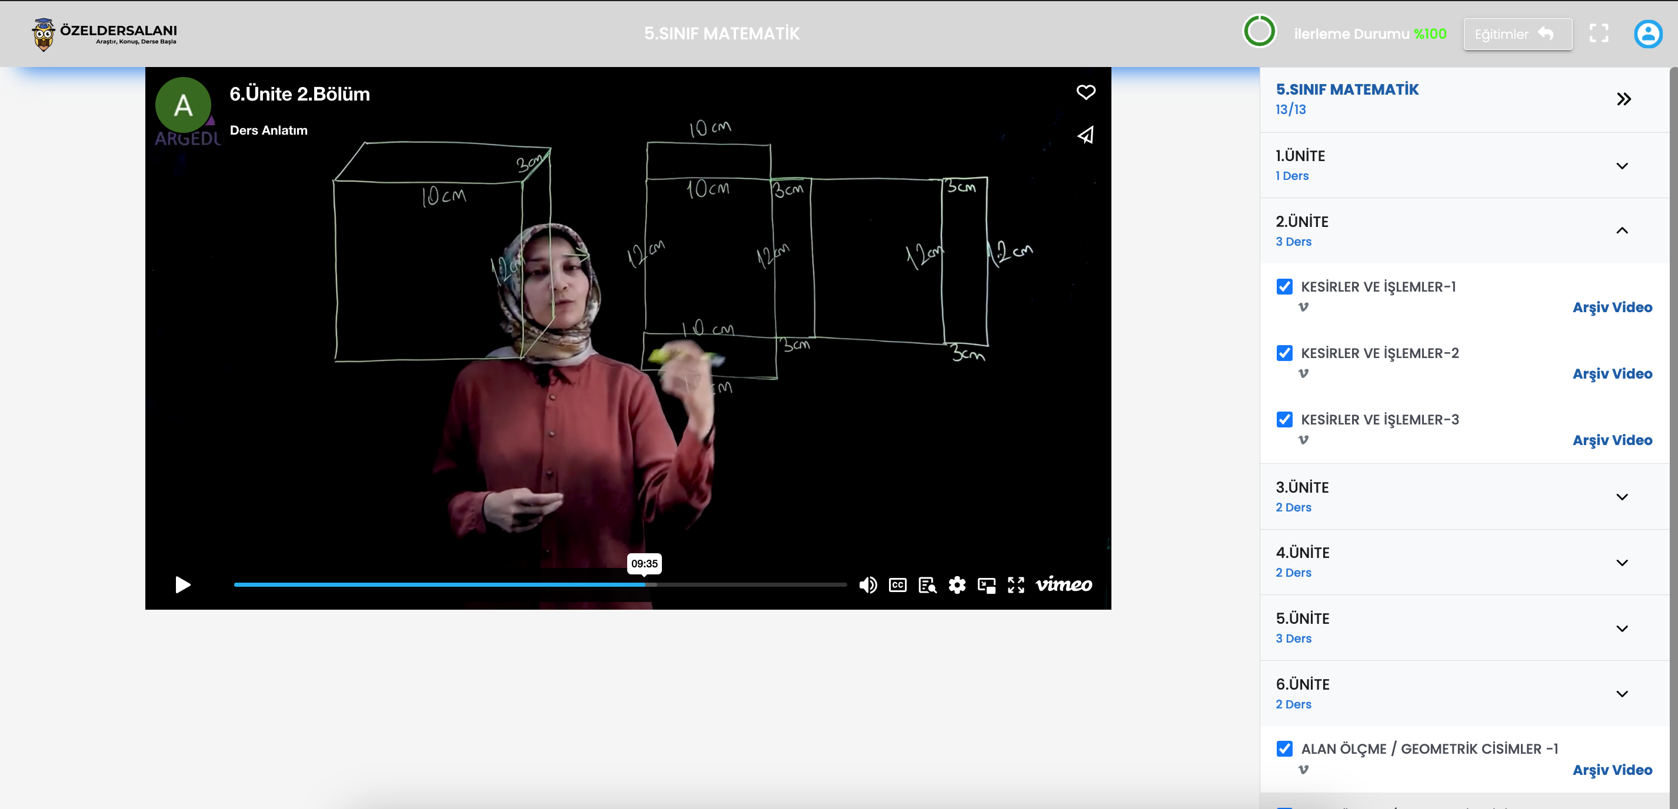Screen dimensions: 1678x809
Task: Like the video with the heart icon
Action: pyautogui.click(x=1085, y=92)
